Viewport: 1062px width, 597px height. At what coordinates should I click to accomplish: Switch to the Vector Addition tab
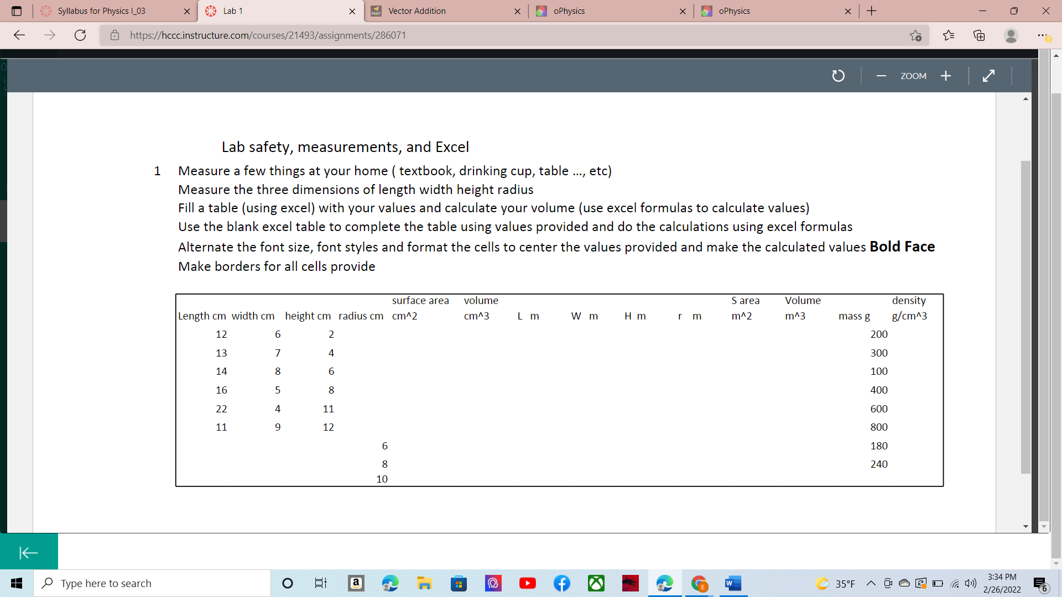417,11
